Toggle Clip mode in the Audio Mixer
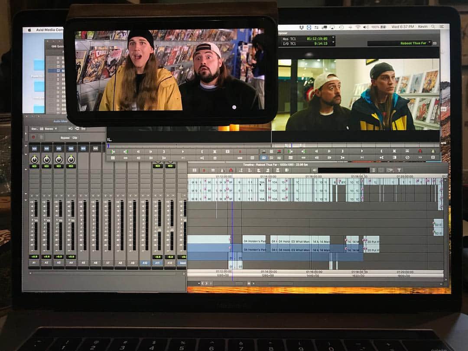The height and width of the screenshot is (351, 468). (75, 138)
